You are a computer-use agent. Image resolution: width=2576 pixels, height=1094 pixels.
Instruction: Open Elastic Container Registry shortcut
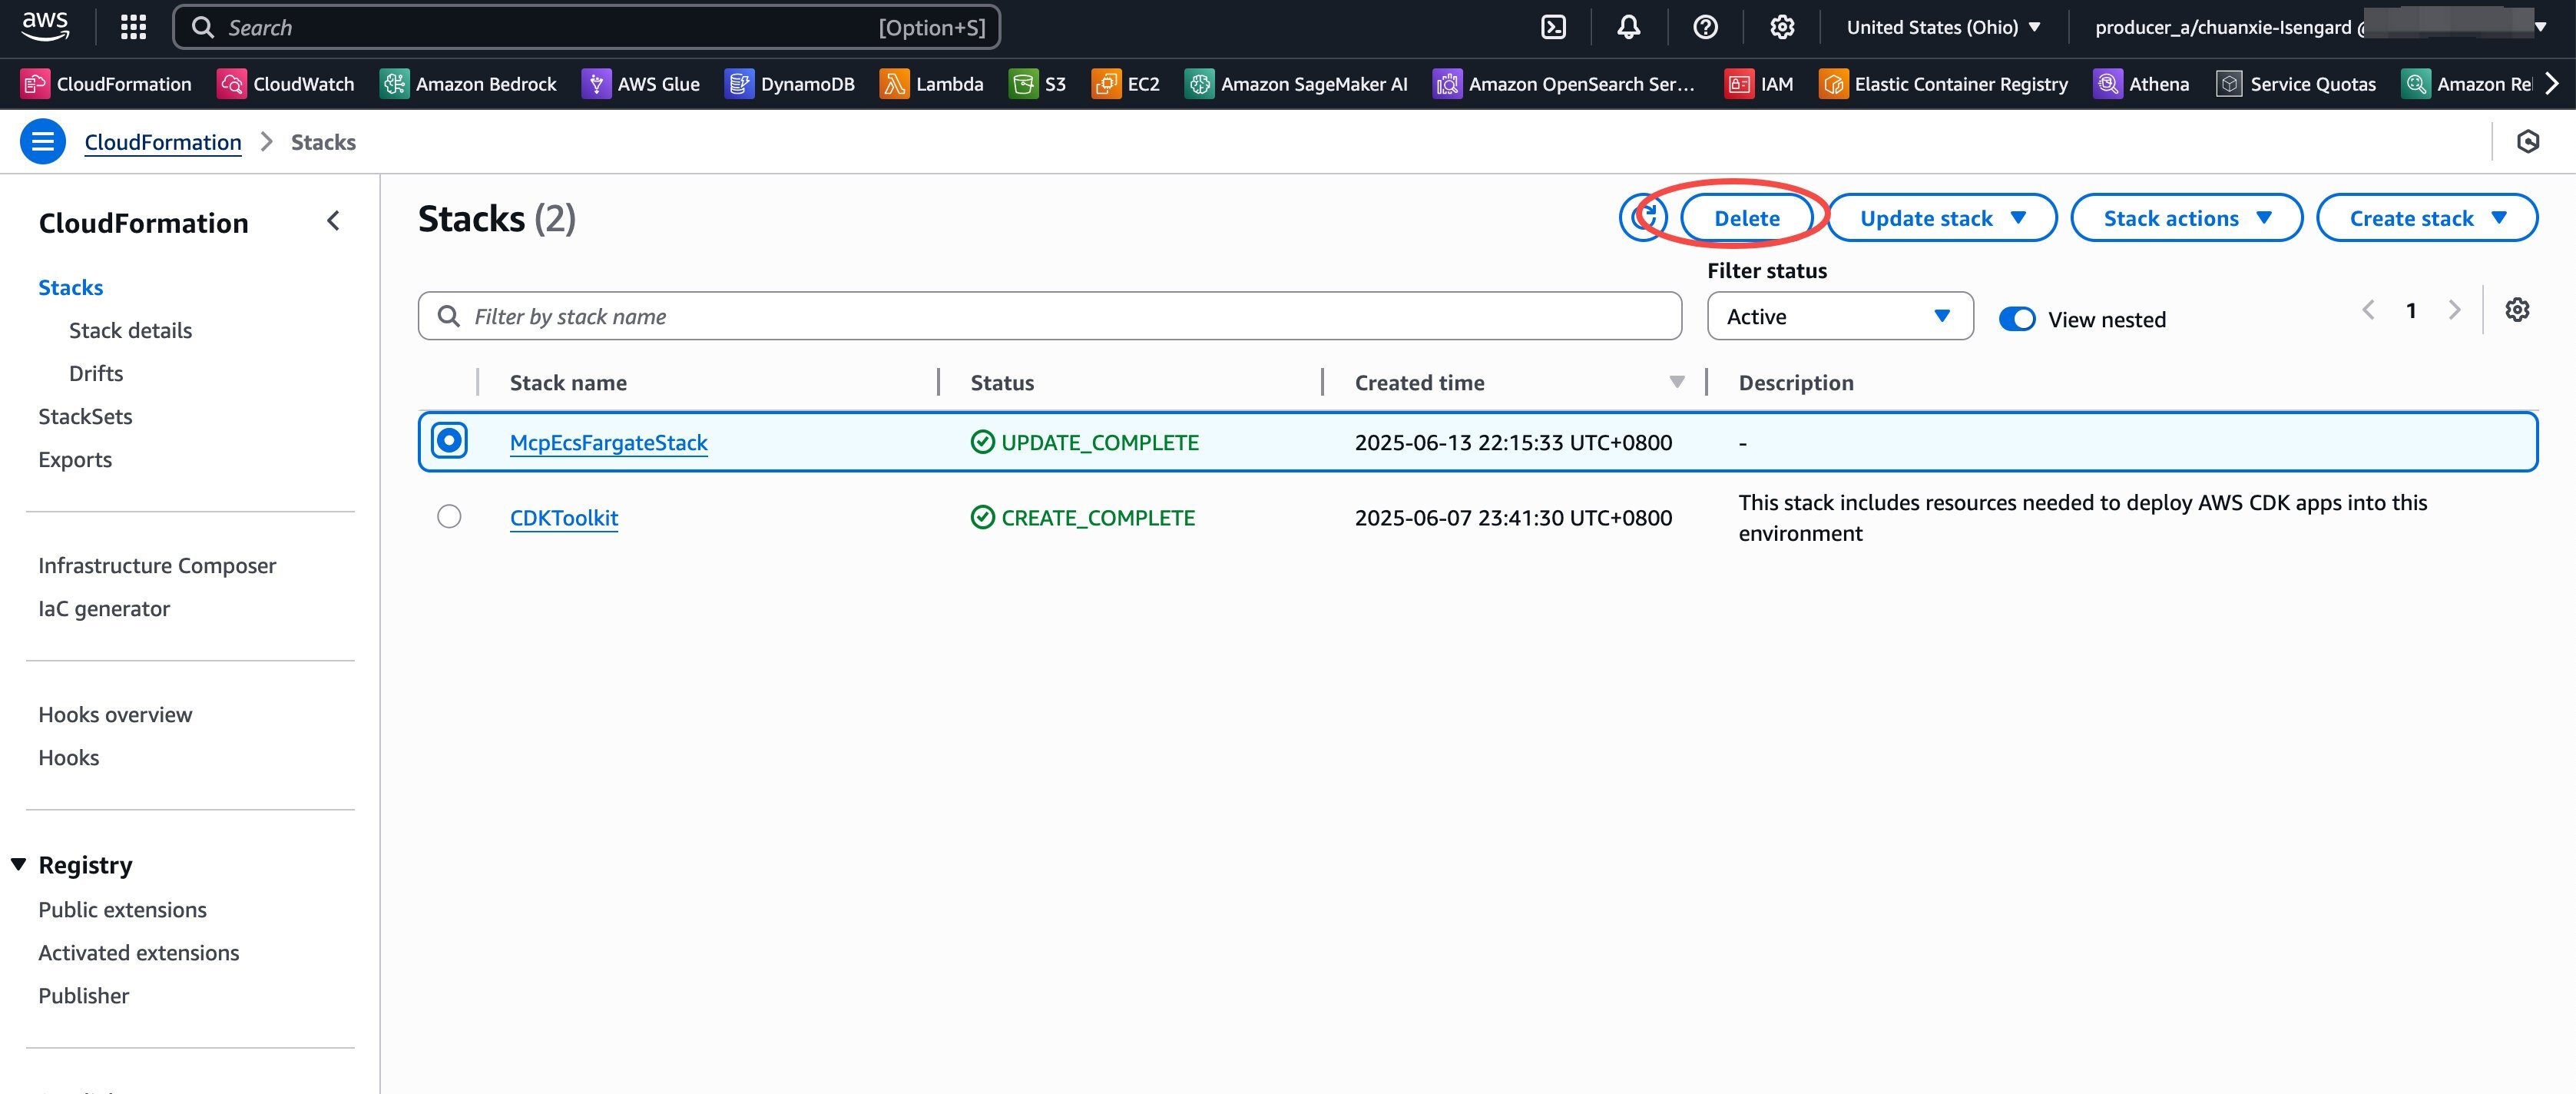(1943, 84)
